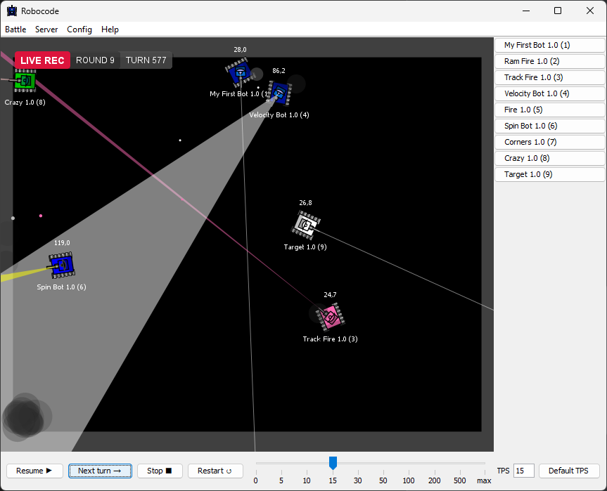Stop the running battle

tap(160, 471)
